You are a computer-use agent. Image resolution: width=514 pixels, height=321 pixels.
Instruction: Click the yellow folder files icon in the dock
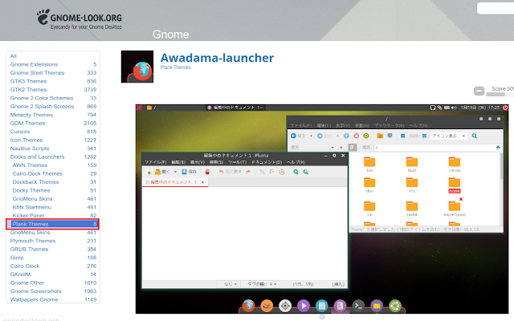click(377, 306)
